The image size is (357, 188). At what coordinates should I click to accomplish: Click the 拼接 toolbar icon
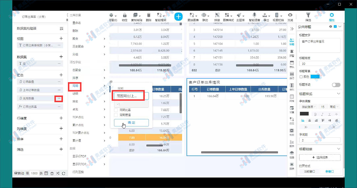tap(217, 15)
